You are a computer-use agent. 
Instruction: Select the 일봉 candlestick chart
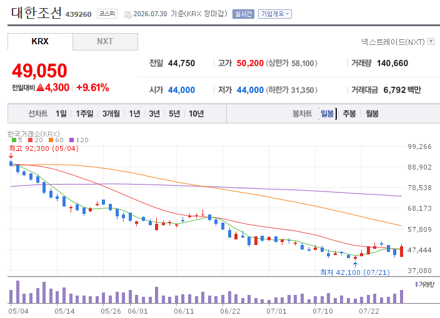click(x=327, y=113)
